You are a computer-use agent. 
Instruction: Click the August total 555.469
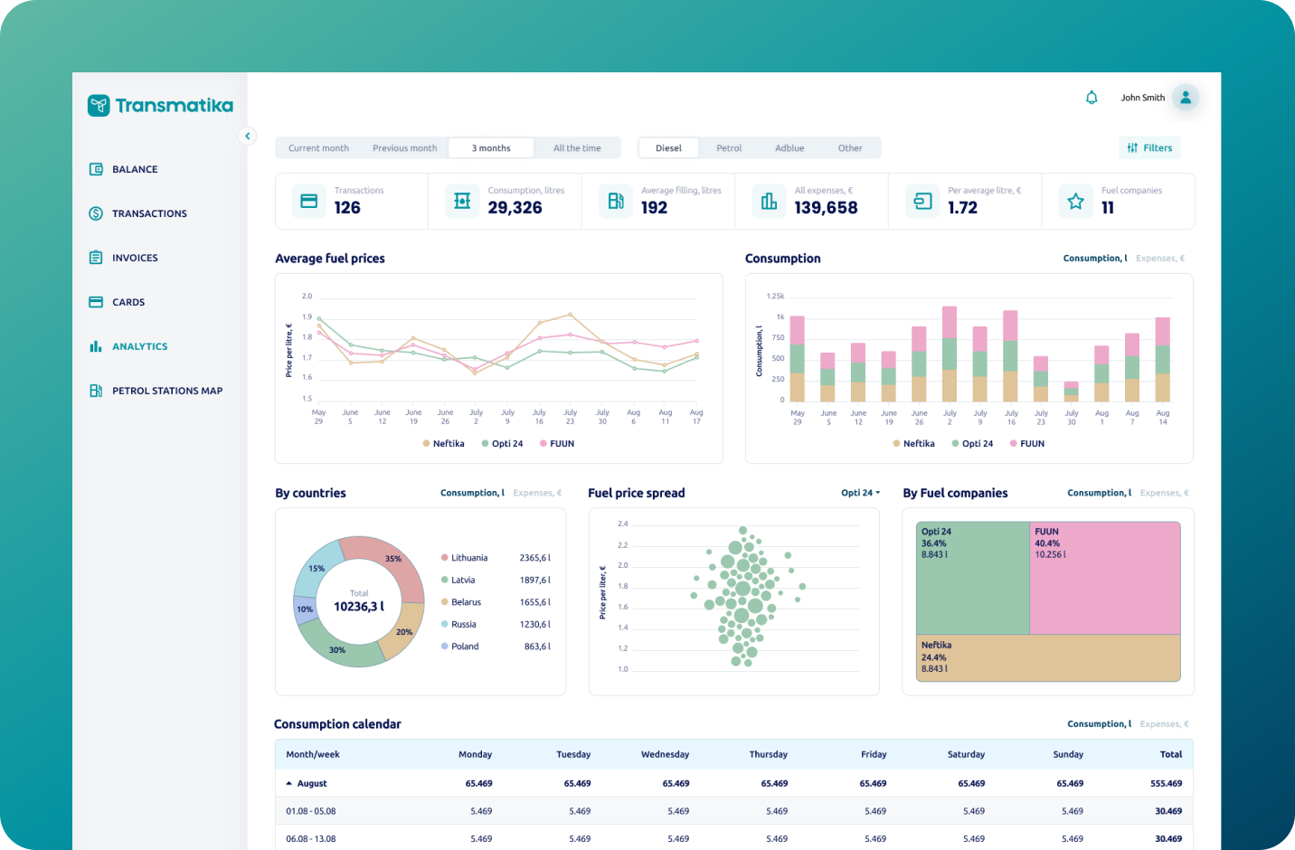click(x=1166, y=784)
